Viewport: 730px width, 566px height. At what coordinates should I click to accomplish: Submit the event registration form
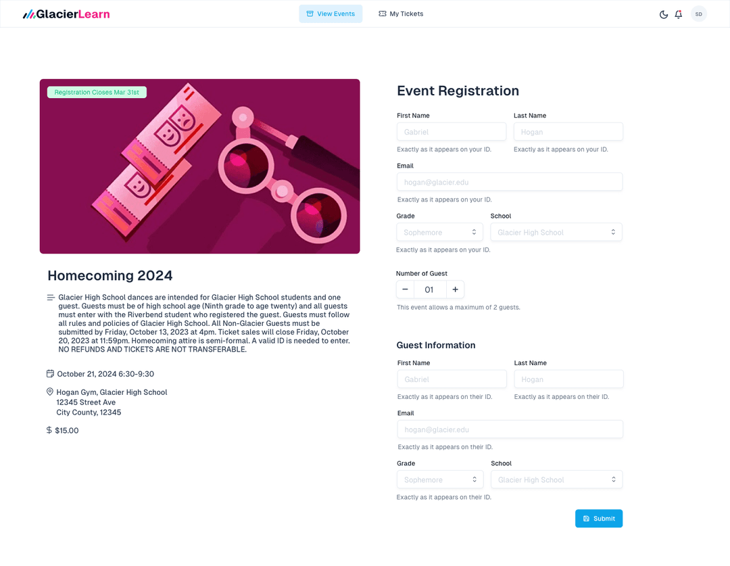598,519
